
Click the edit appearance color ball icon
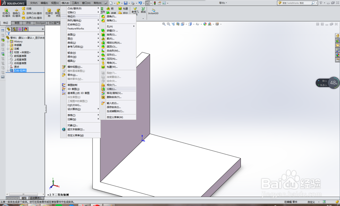[205, 24]
